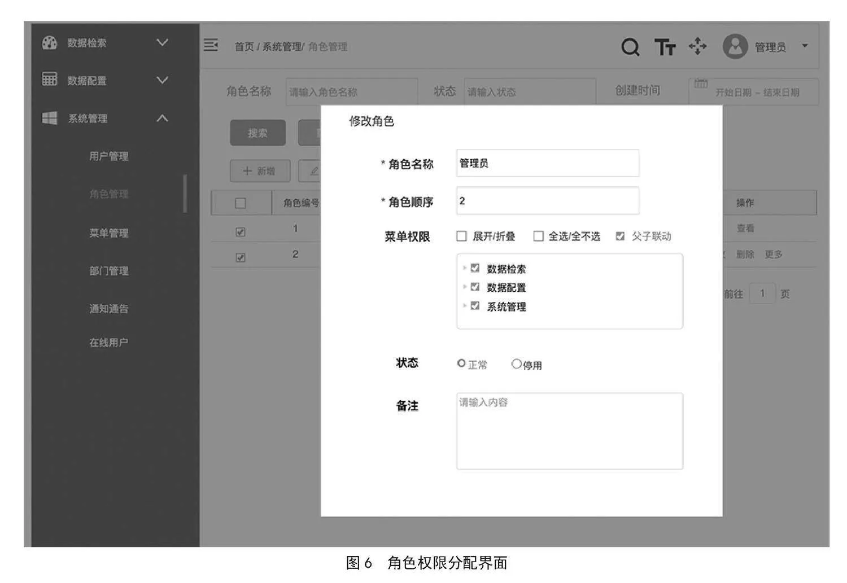Click the 数据检索 tree label in dialog

pos(507,269)
